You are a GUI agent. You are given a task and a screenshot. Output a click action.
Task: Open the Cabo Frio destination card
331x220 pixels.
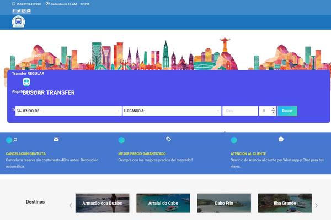(x=224, y=203)
